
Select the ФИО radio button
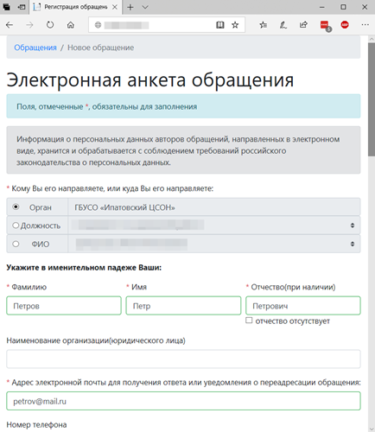16,244
